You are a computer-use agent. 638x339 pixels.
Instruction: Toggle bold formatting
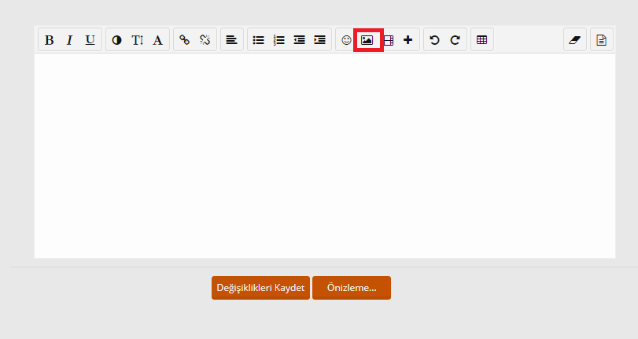(x=50, y=40)
